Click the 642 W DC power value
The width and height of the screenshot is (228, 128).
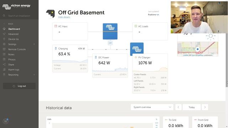[x=104, y=63]
